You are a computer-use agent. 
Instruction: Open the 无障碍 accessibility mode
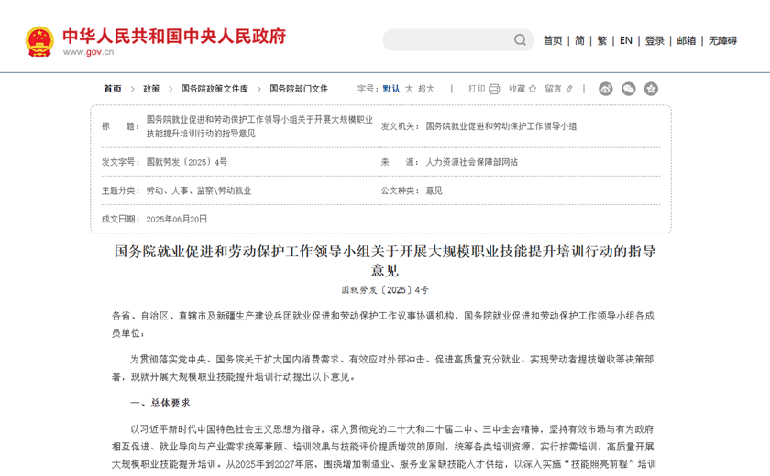722,40
